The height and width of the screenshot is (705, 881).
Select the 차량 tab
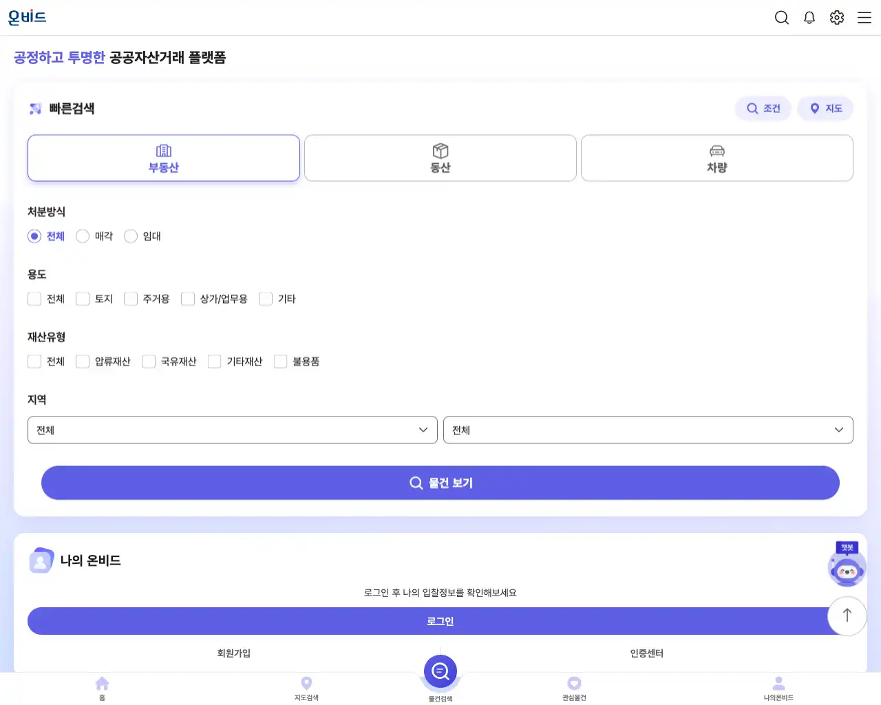pyautogui.click(x=717, y=158)
